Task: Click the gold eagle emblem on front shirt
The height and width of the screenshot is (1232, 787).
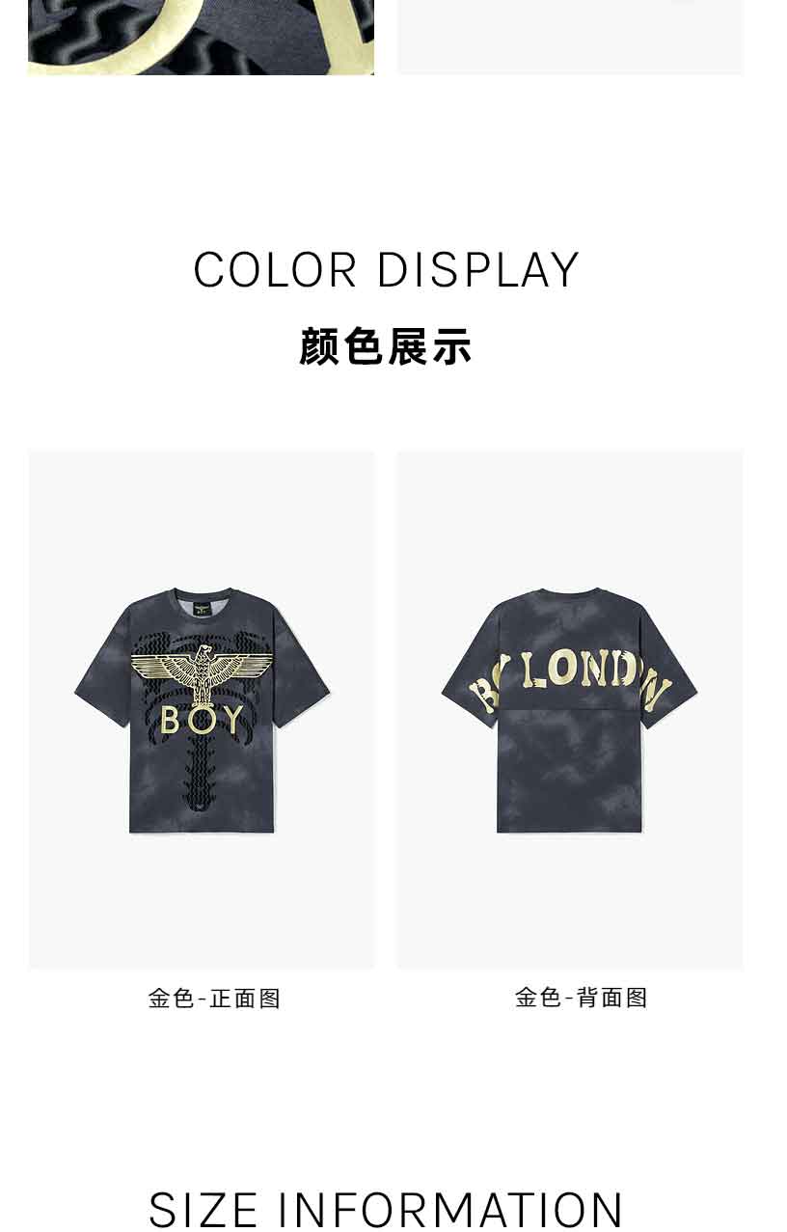Action: click(x=202, y=675)
